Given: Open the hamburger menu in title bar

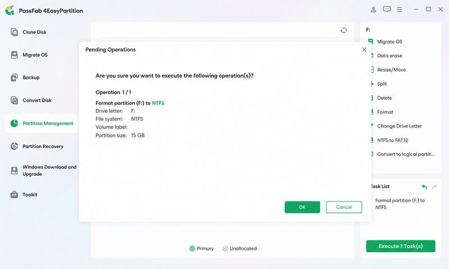Looking at the screenshot, I should [400, 10].
